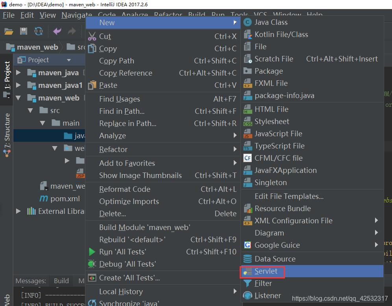Choose package-info.java entry
392x306 pixels.
pos(312,96)
